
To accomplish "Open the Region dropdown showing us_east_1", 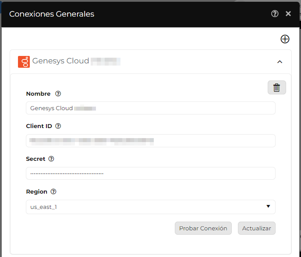I will tap(151, 207).
